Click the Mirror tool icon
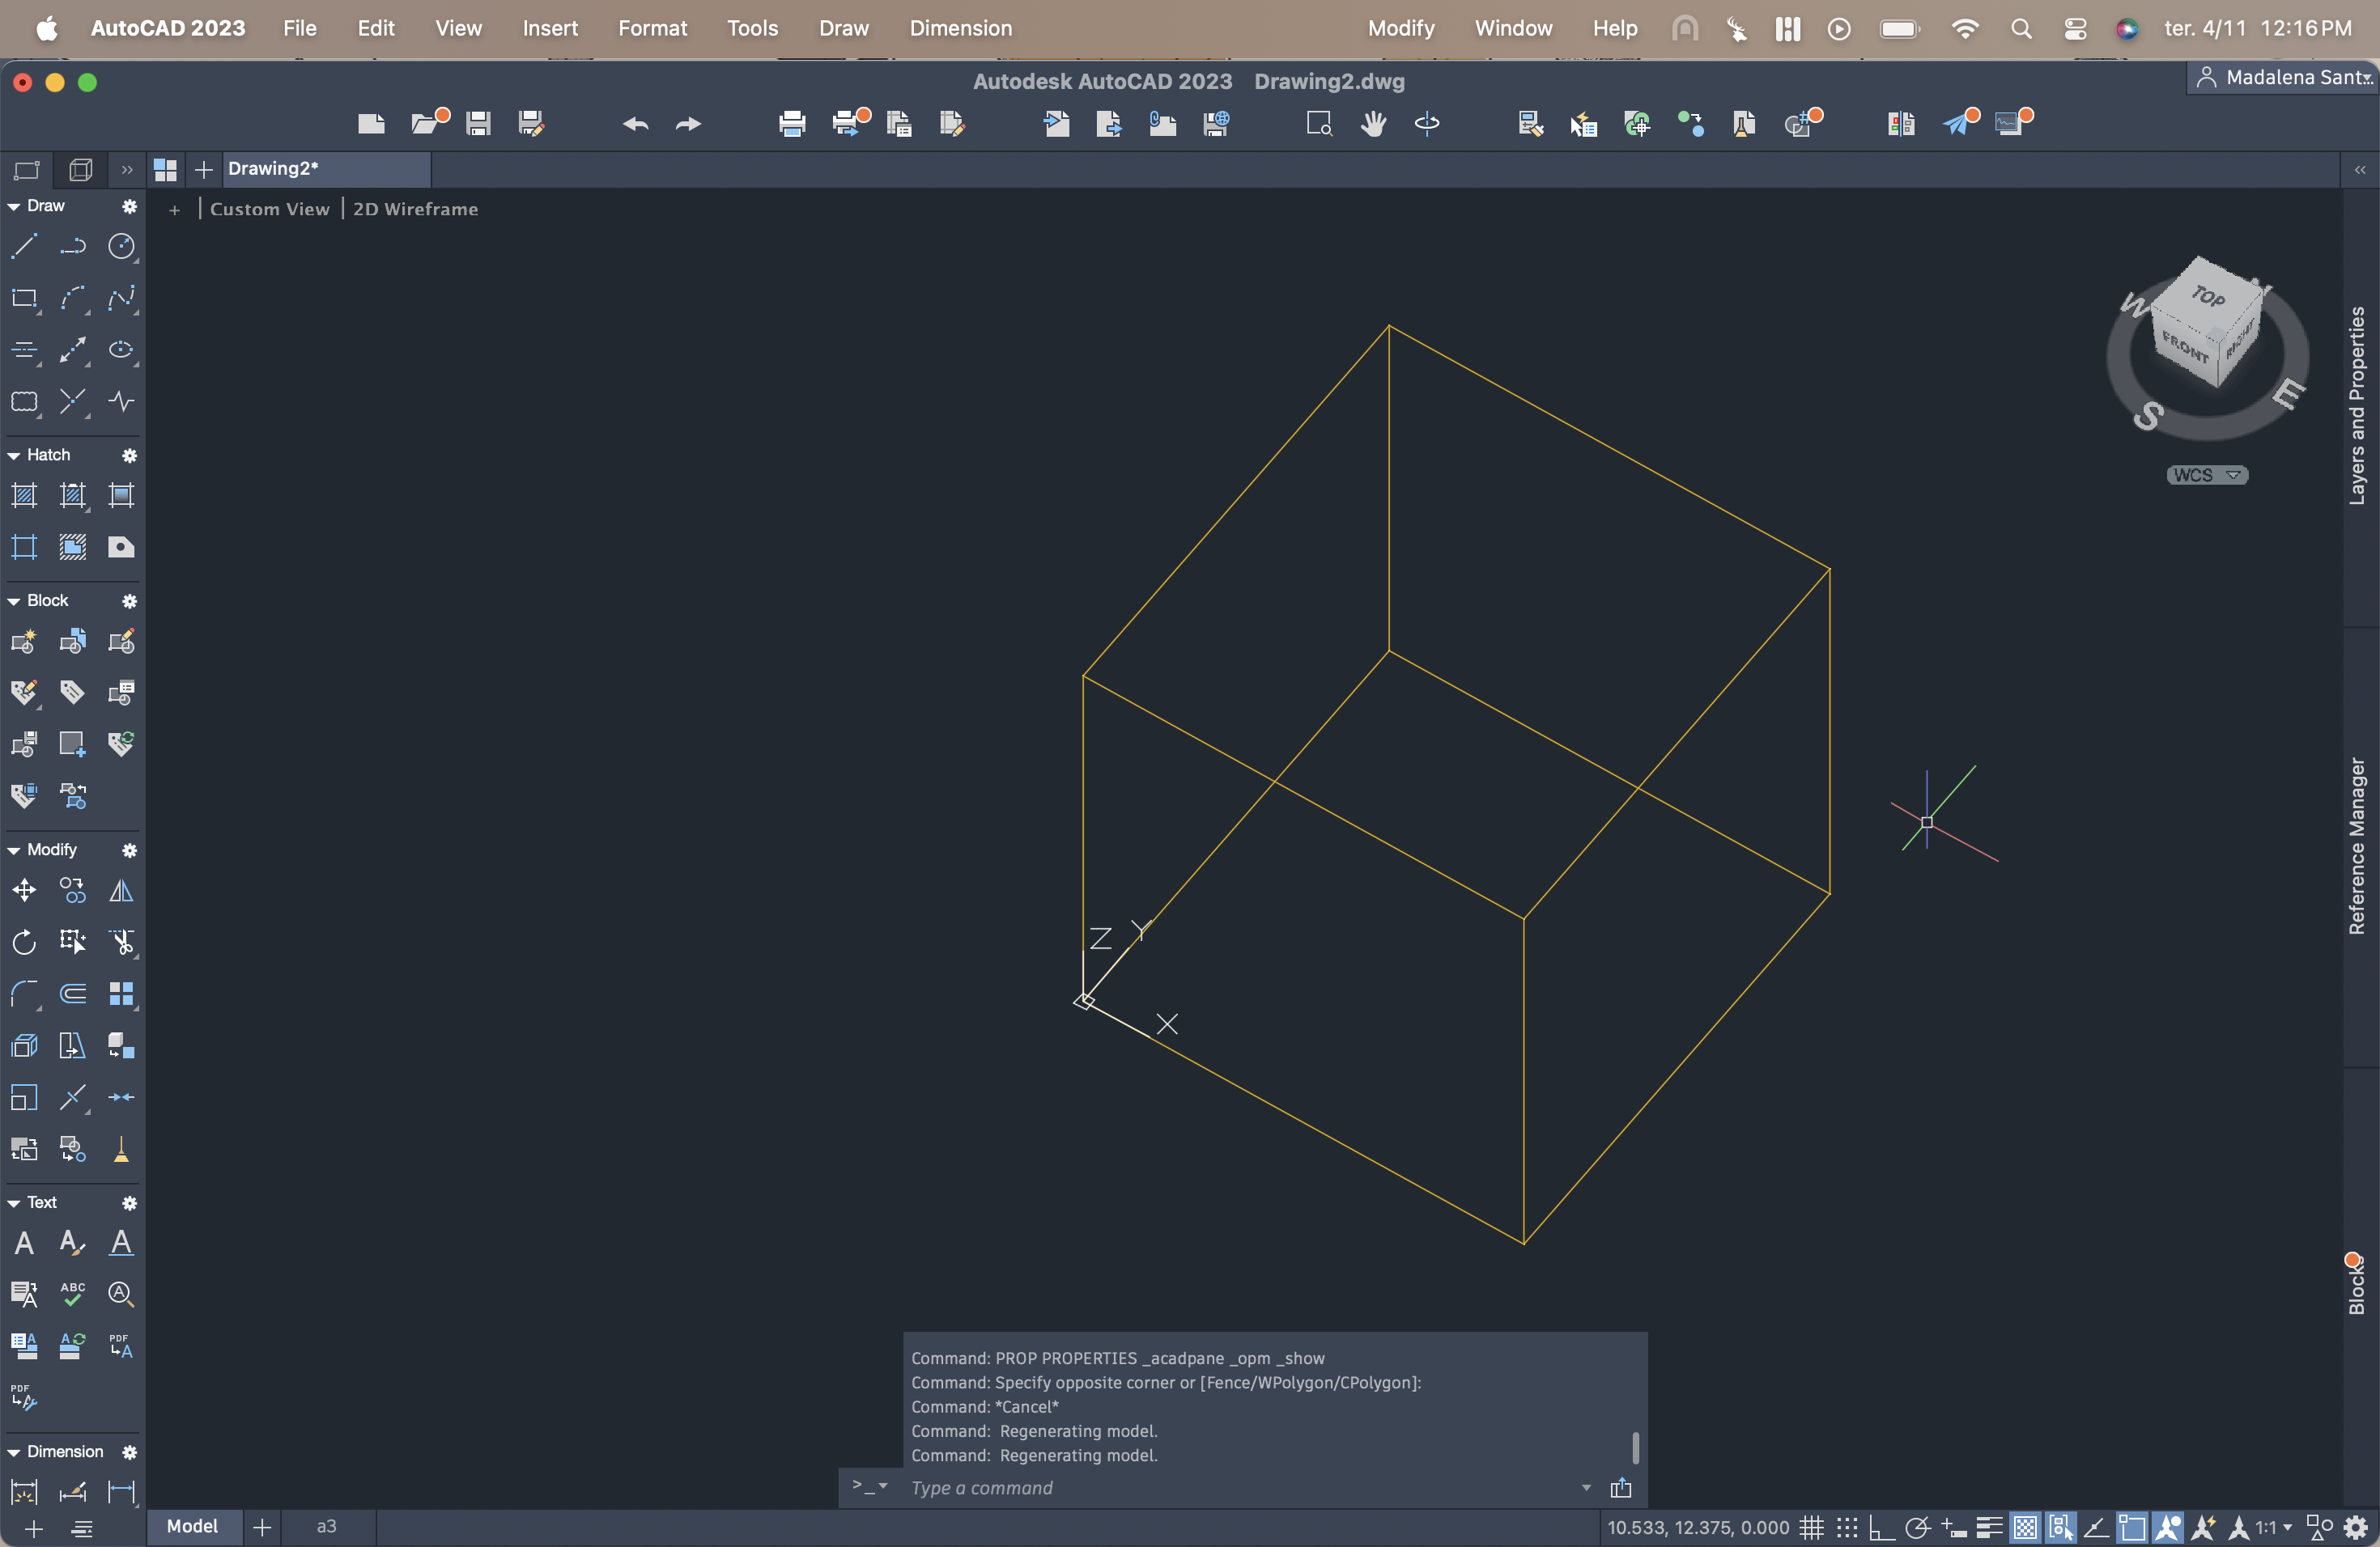 (x=121, y=889)
